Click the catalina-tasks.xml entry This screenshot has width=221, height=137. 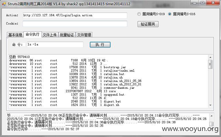(119, 70)
